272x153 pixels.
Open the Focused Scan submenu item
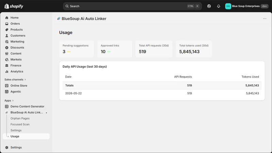(x=20, y=124)
